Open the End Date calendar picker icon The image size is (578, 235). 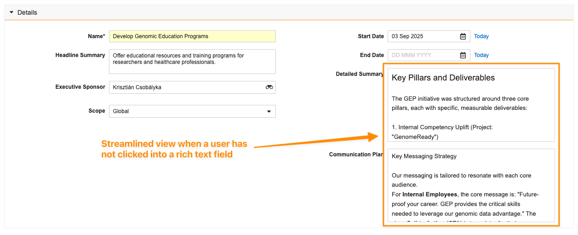(463, 55)
